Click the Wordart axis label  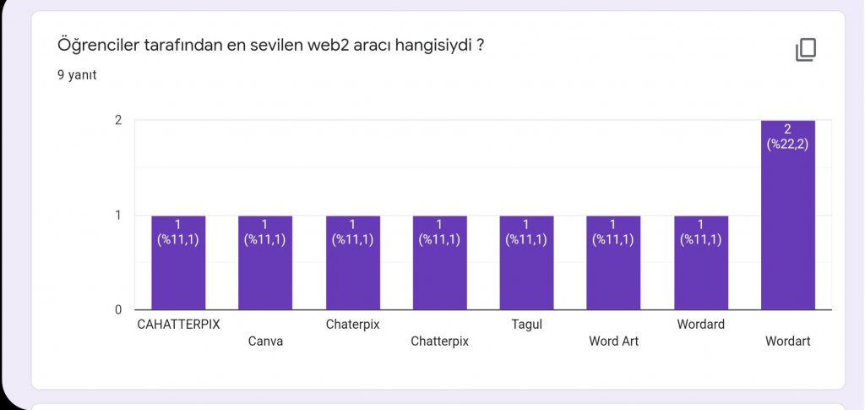click(x=787, y=342)
